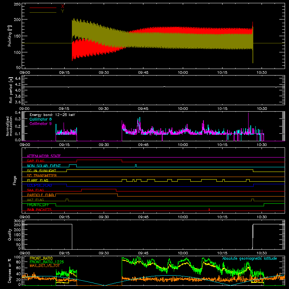Click the 200 tick label in the Pointing plot

click(17, 20)
